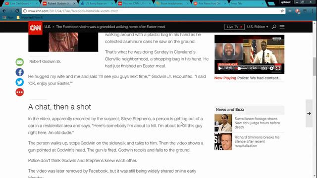Open CNN hamburger menu
The height and width of the screenshot is (178, 317).
coord(282,27)
